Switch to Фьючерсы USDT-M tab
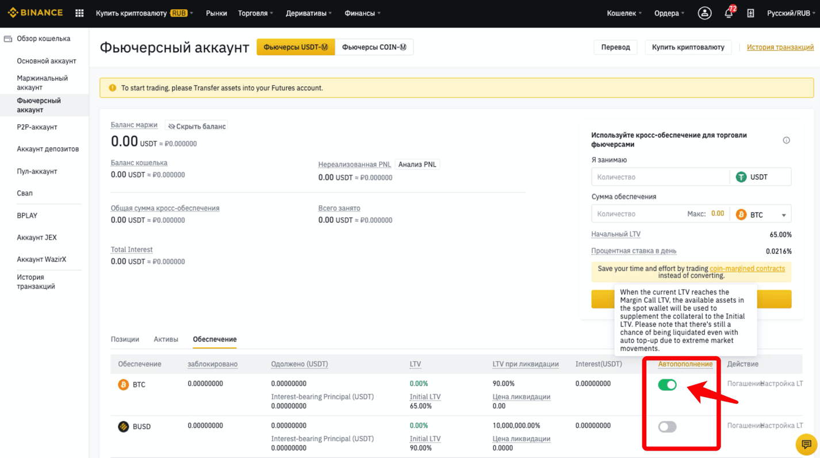This screenshot has height=458, width=820. (296, 47)
